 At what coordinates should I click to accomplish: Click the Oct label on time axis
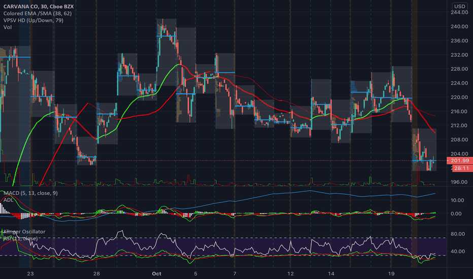coord(156,274)
